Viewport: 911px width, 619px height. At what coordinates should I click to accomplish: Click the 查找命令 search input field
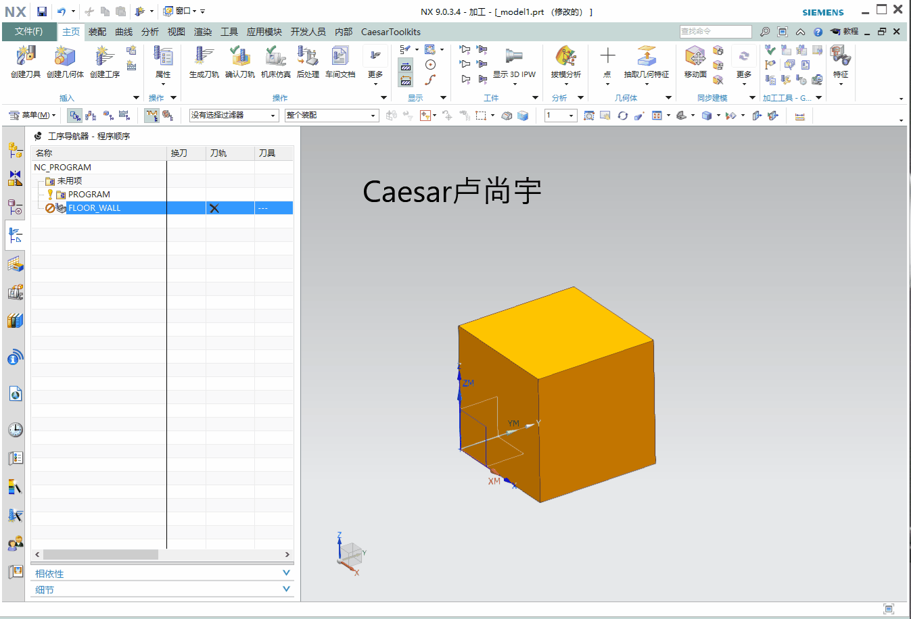tap(716, 32)
